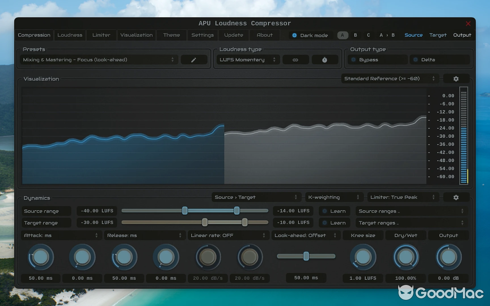Click the -14.00 LUFS value field

click(293, 211)
